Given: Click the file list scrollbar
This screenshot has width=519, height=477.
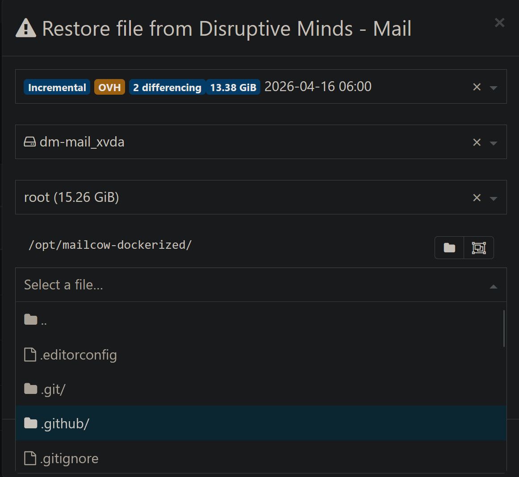Looking at the screenshot, I should [x=504, y=329].
